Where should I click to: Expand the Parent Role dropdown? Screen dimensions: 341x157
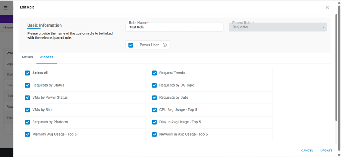point(277,27)
